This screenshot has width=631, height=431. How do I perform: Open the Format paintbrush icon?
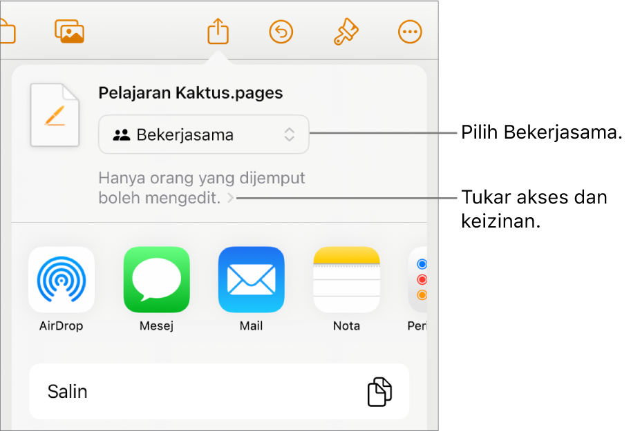click(346, 32)
